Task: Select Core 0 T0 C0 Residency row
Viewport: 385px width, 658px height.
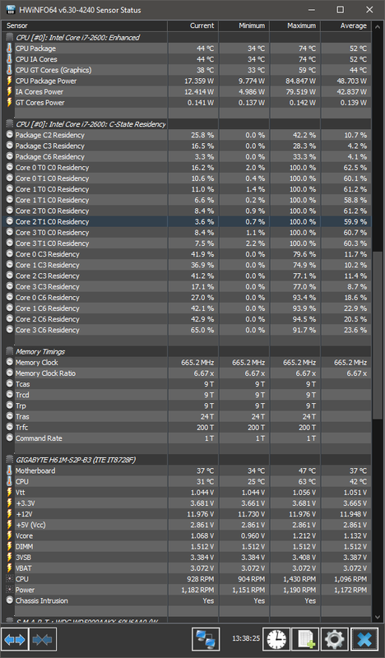Action: (x=187, y=168)
